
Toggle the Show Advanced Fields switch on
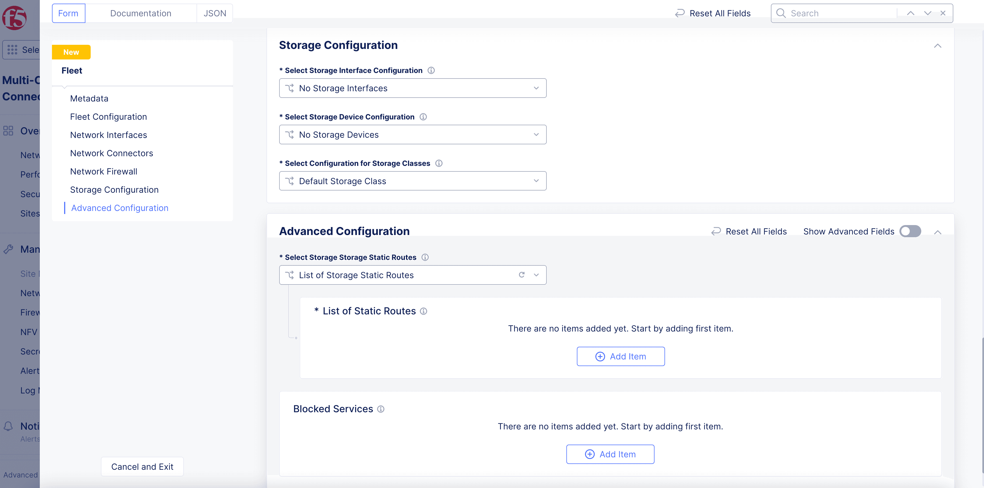click(910, 231)
